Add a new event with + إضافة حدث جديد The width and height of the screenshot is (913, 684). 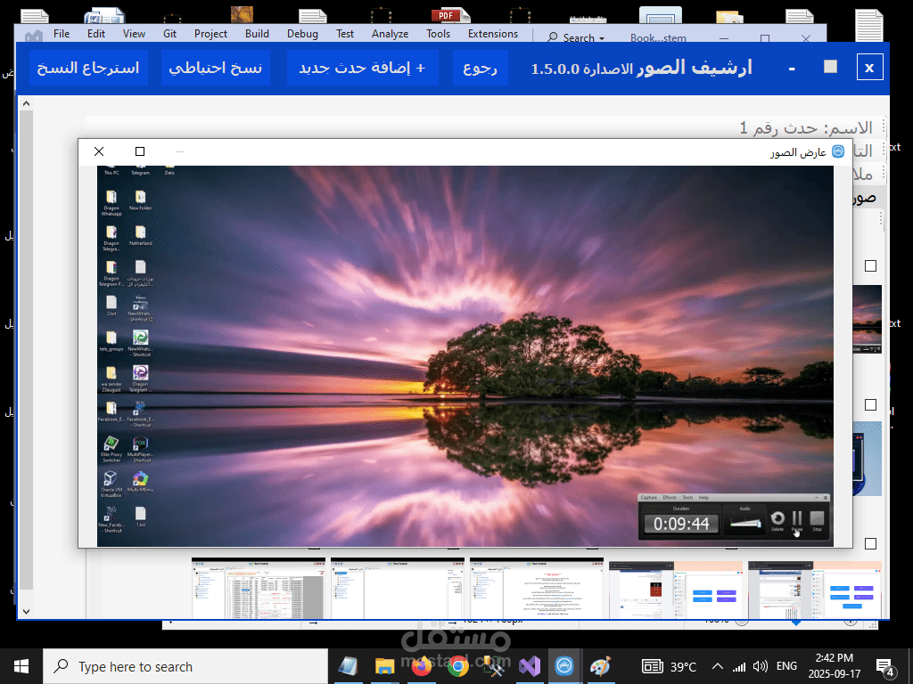coord(362,68)
